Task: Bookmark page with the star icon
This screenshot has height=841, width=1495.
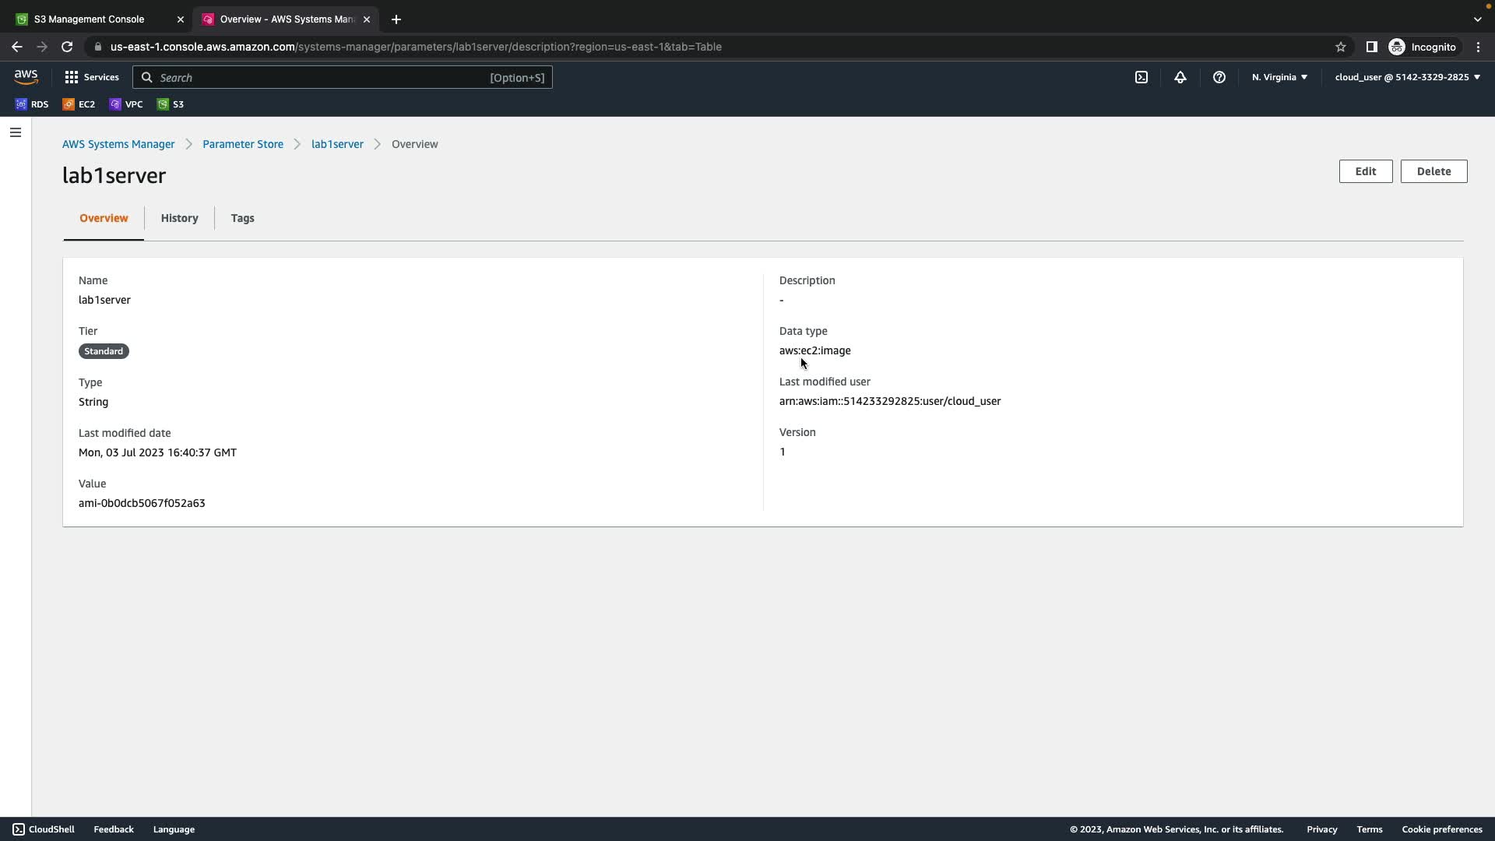Action: coord(1341,47)
